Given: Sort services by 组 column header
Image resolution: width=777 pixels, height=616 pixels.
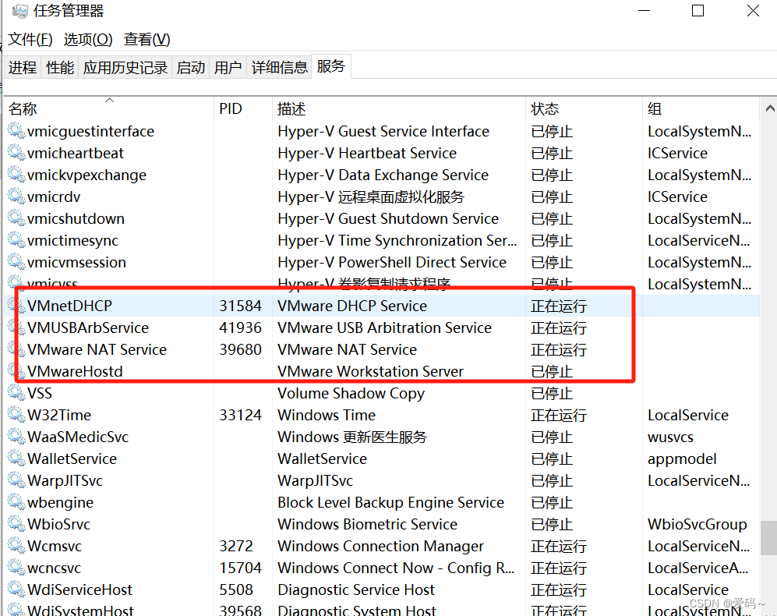Looking at the screenshot, I should pos(701,108).
